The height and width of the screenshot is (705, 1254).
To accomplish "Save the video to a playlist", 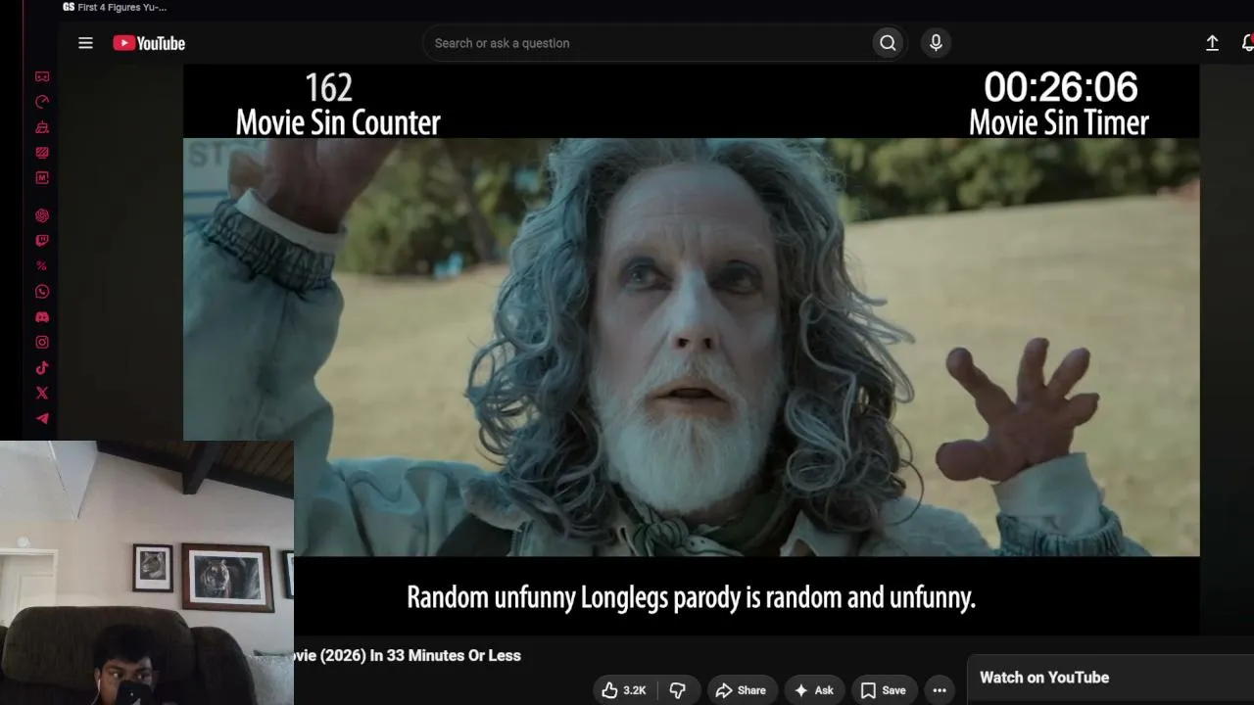I will click(x=883, y=690).
